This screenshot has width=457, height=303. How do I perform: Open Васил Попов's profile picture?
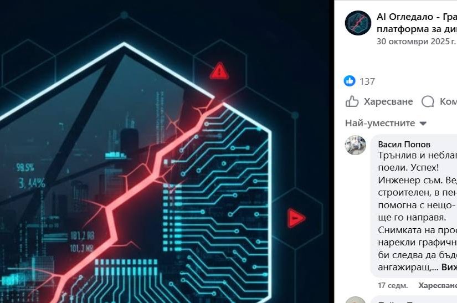point(355,145)
